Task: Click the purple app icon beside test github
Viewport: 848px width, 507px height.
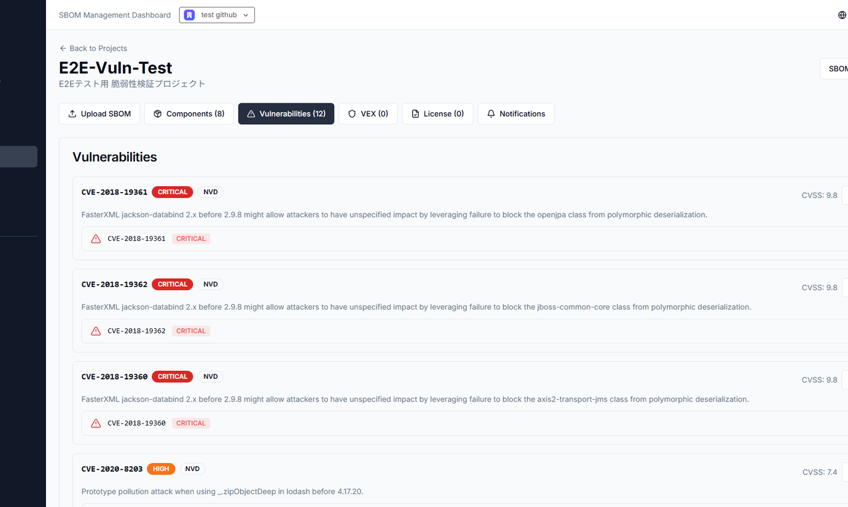Action: (x=189, y=15)
